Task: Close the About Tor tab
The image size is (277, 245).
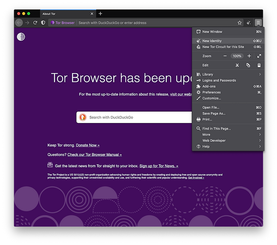Action: point(92,13)
